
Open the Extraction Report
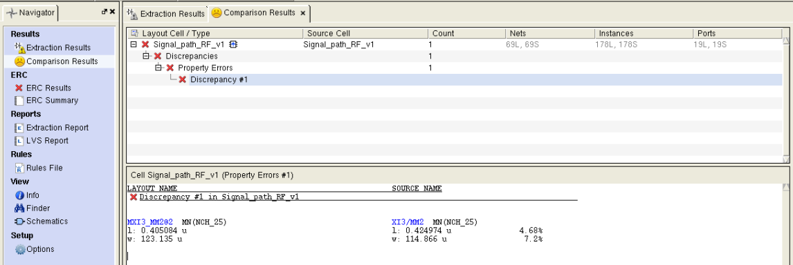point(52,128)
